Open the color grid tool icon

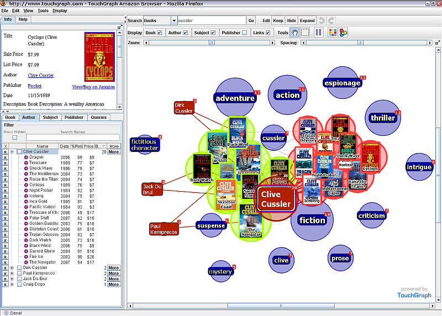click(333, 33)
